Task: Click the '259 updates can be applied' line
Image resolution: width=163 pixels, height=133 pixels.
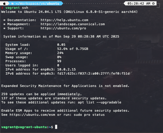Action: point(41,94)
